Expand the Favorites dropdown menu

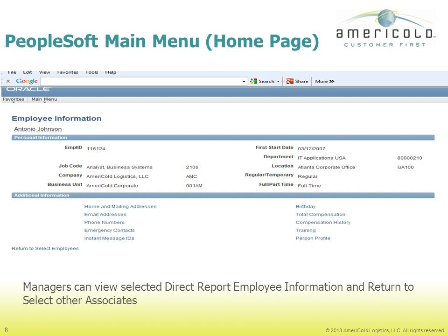pos(14,99)
